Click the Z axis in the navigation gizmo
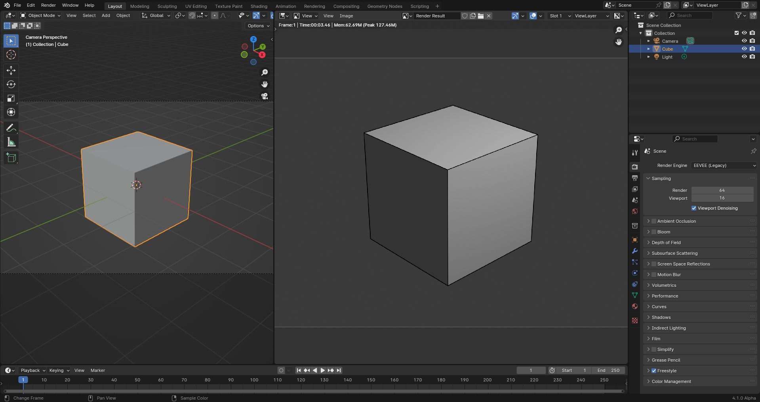 pyautogui.click(x=253, y=39)
